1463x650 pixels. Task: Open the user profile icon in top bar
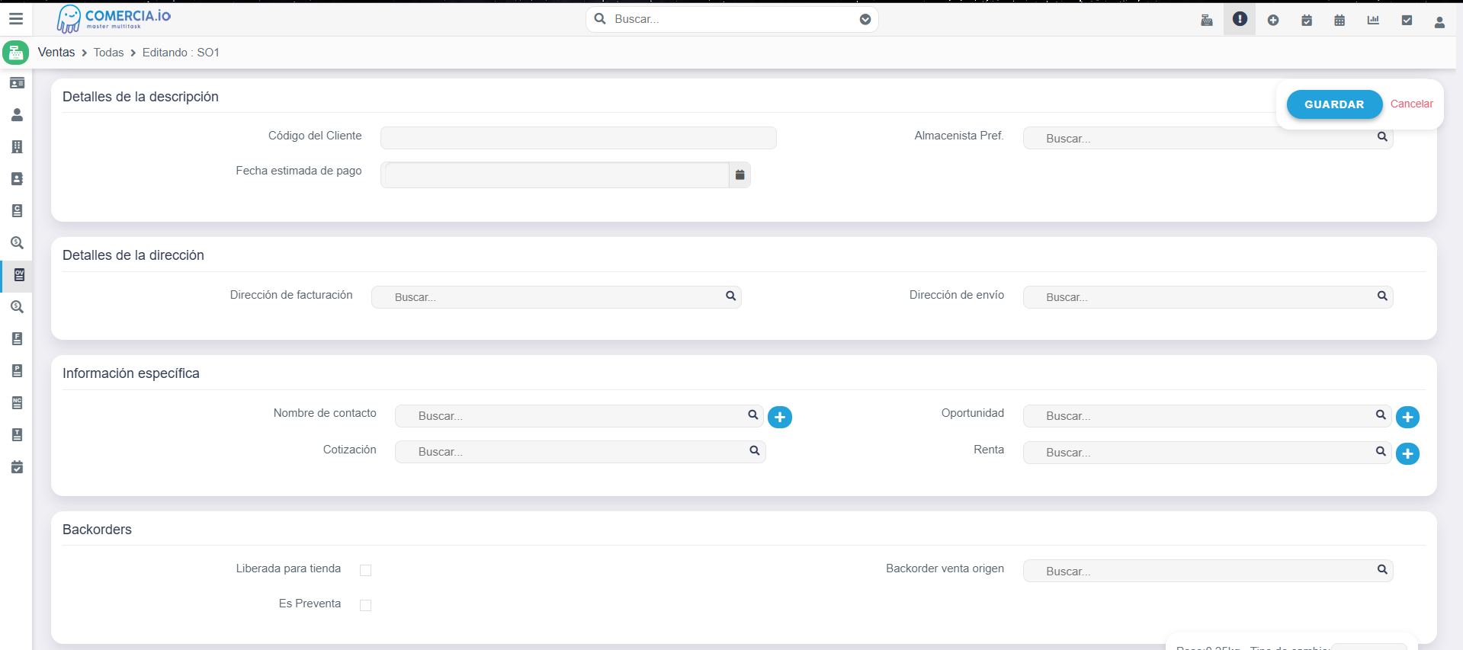click(x=1439, y=22)
